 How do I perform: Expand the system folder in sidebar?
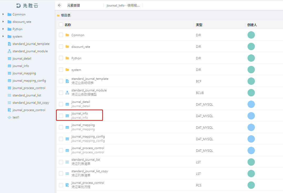pyautogui.click(x=3, y=36)
